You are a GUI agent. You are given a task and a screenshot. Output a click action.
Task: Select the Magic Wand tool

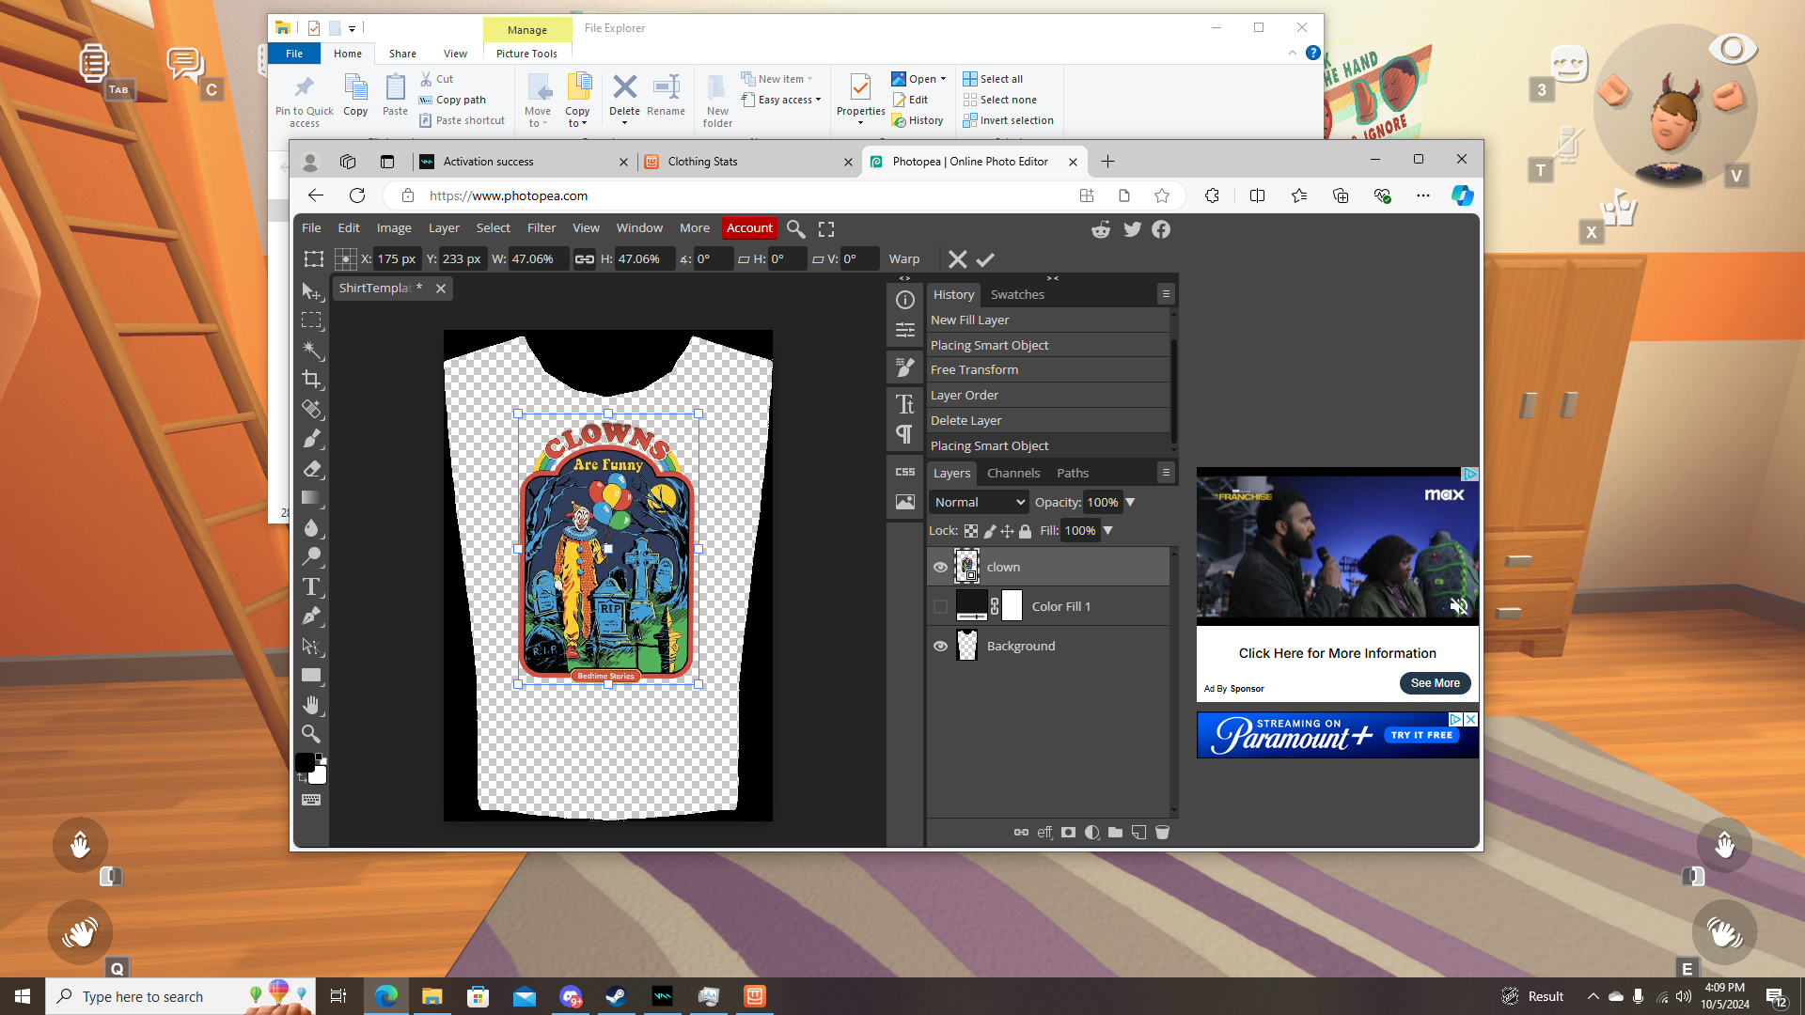[312, 350]
